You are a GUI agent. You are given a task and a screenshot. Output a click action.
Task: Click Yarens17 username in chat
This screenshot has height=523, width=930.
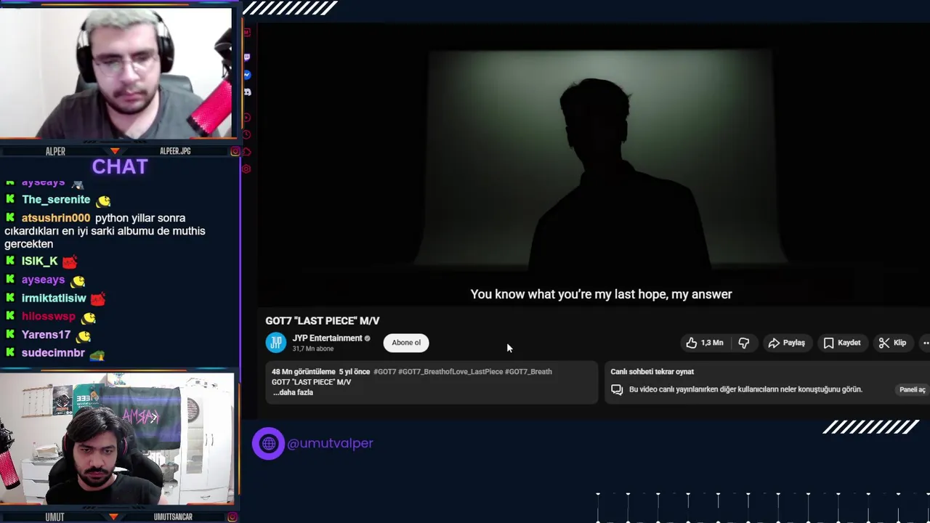(x=46, y=335)
